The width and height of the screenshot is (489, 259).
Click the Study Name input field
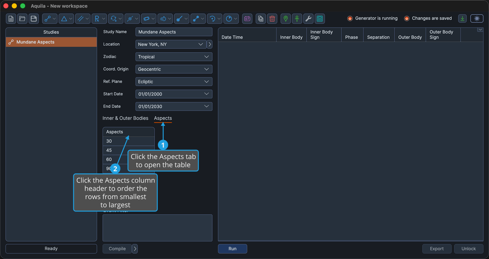click(x=174, y=32)
